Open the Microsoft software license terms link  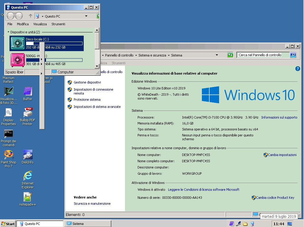tap(204, 190)
